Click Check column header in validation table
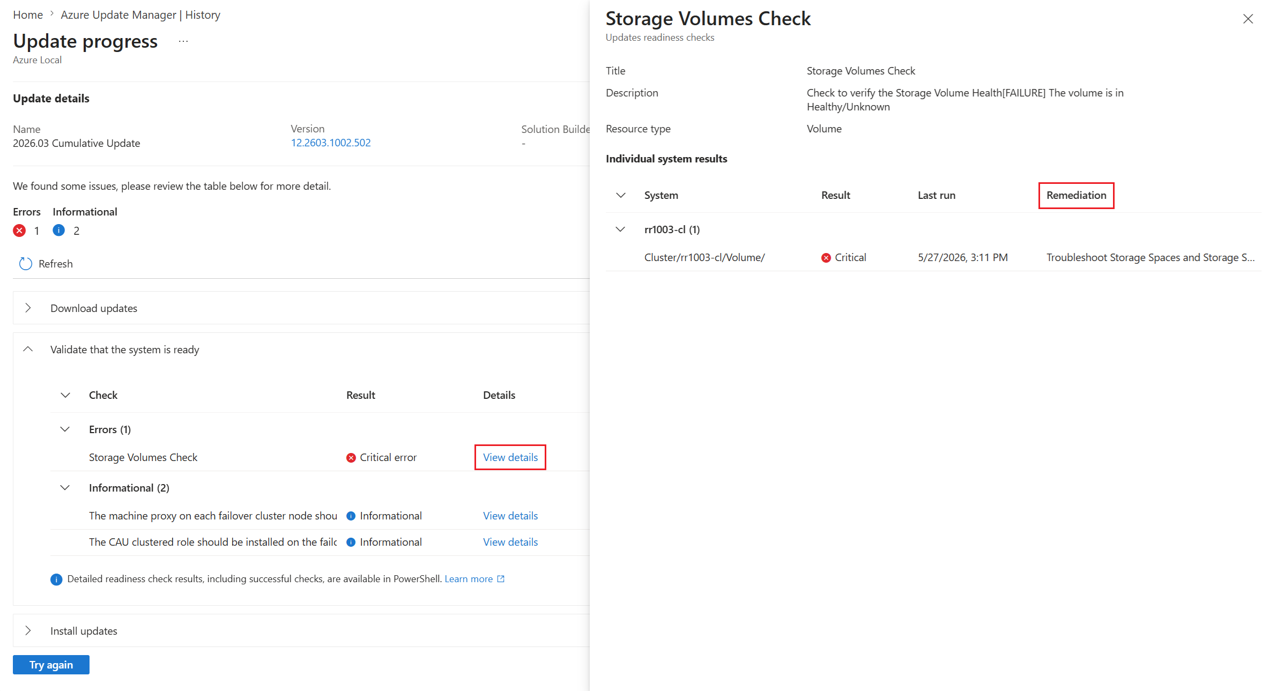This screenshot has width=1269, height=691. coord(103,395)
